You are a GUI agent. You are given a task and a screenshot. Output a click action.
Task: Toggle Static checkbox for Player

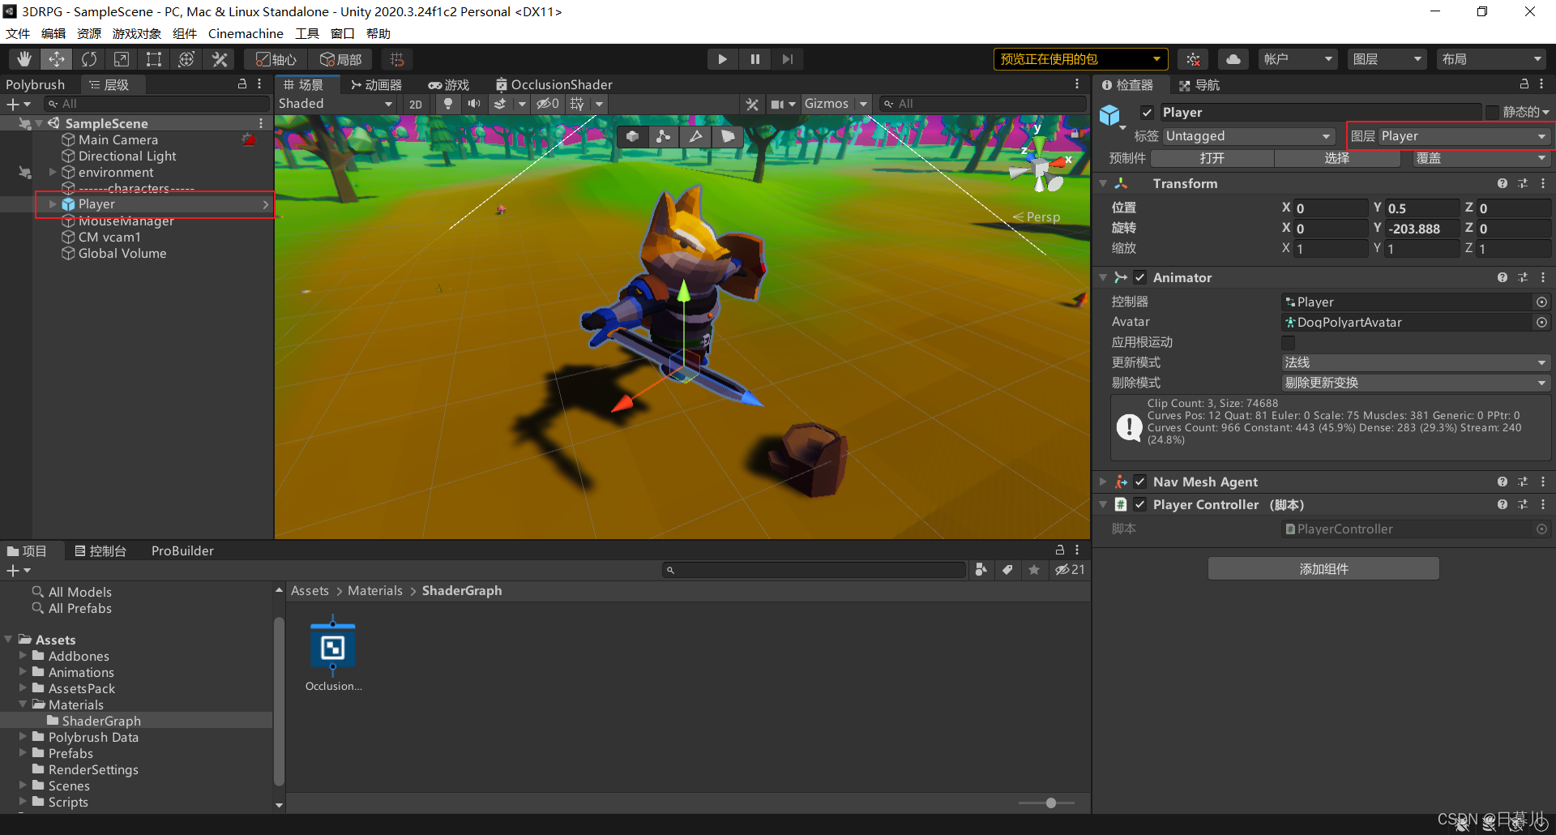1492,112
